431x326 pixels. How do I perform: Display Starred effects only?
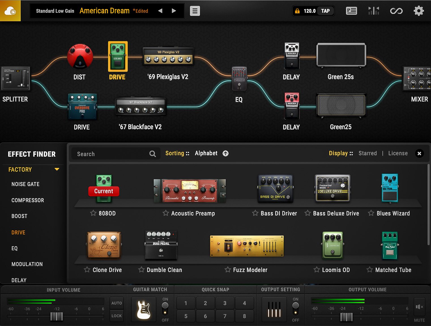[368, 153]
